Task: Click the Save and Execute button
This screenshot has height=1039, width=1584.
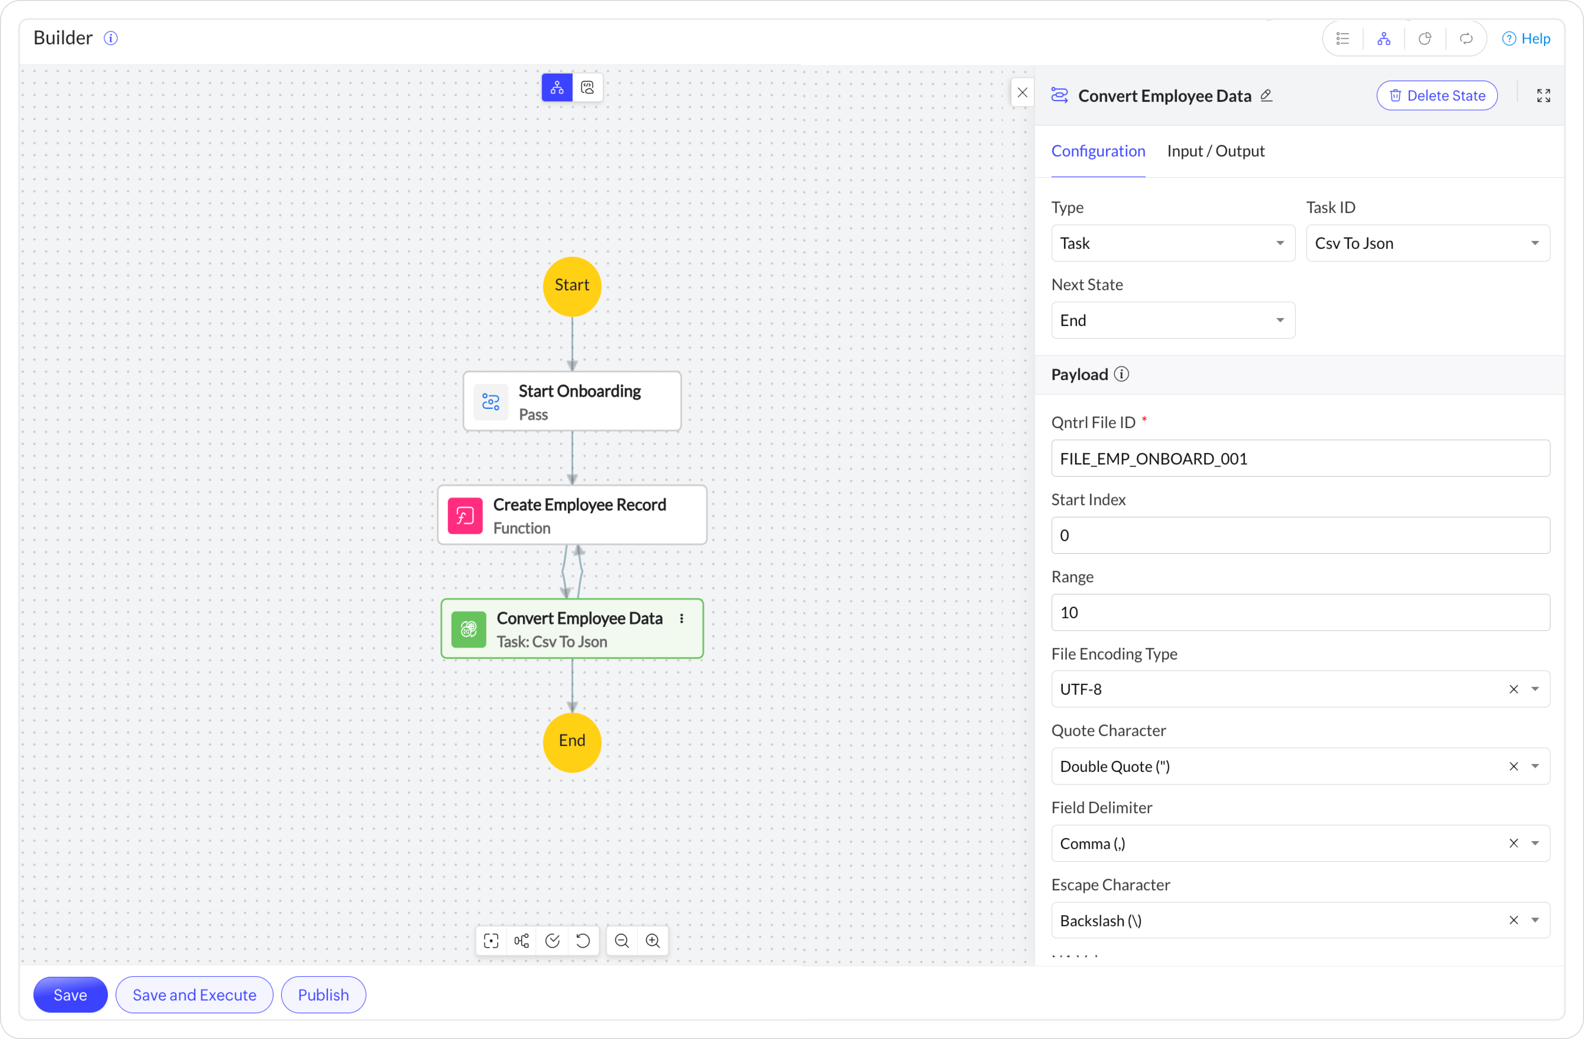Action: (194, 995)
